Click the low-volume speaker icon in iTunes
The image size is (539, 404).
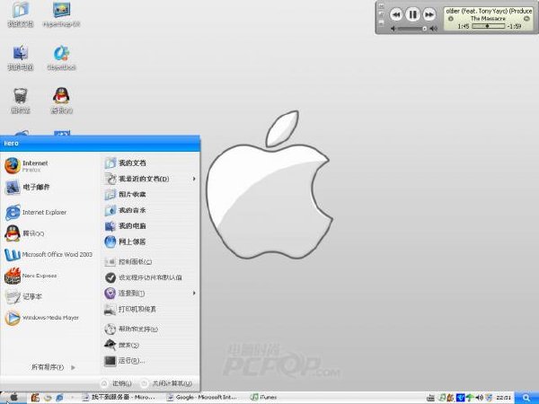393,29
